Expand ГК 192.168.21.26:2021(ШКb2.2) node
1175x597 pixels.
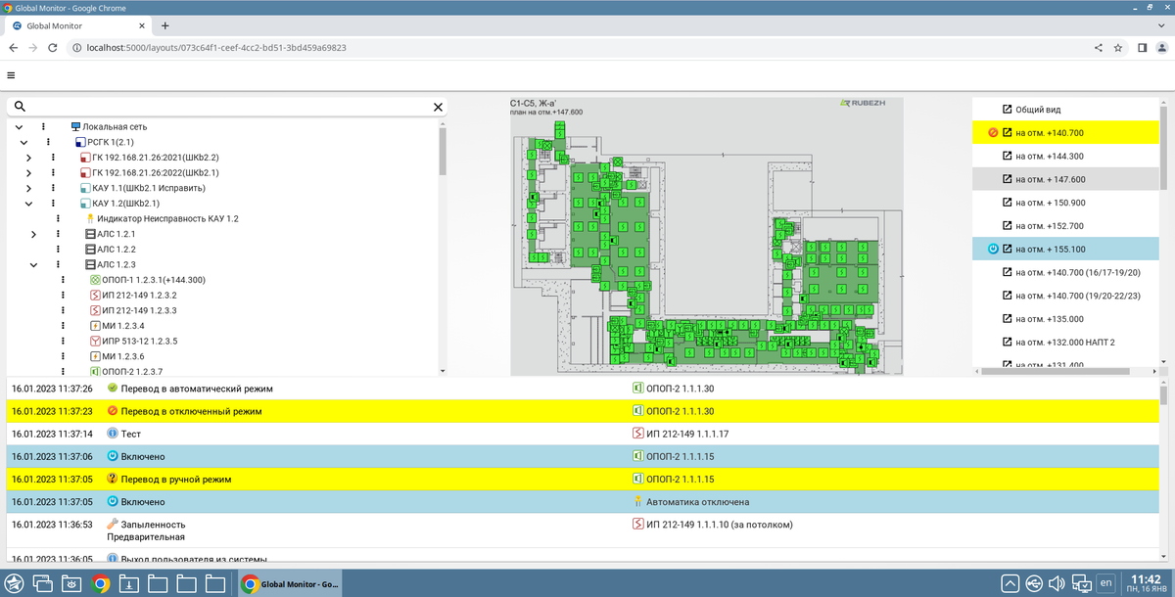click(x=28, y=158)
